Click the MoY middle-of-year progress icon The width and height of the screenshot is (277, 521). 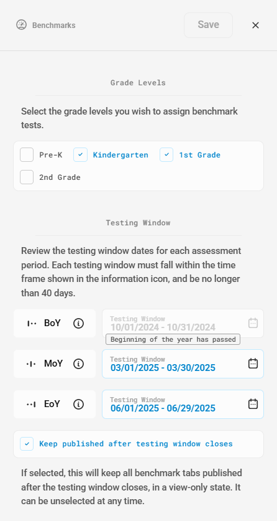32,364
